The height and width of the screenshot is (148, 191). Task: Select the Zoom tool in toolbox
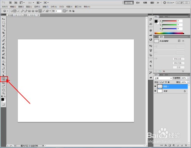[3, 93]
